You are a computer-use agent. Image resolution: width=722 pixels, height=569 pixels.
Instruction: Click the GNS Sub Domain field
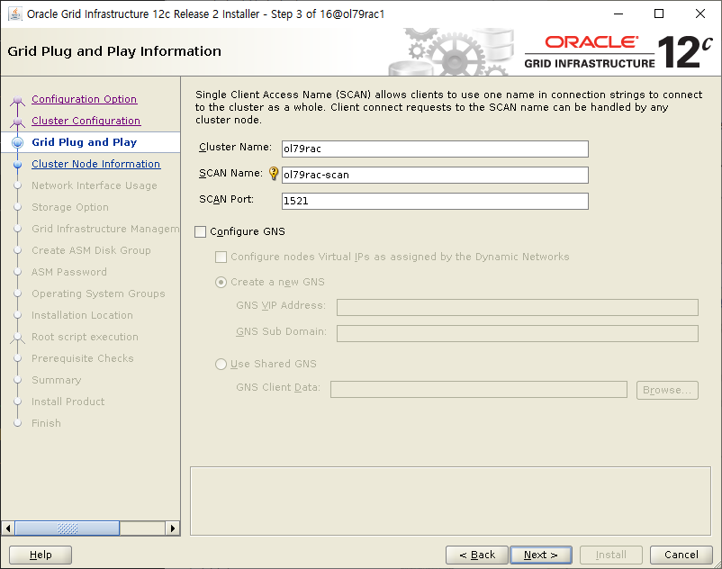pyautogui.click(x=518, y=334)
